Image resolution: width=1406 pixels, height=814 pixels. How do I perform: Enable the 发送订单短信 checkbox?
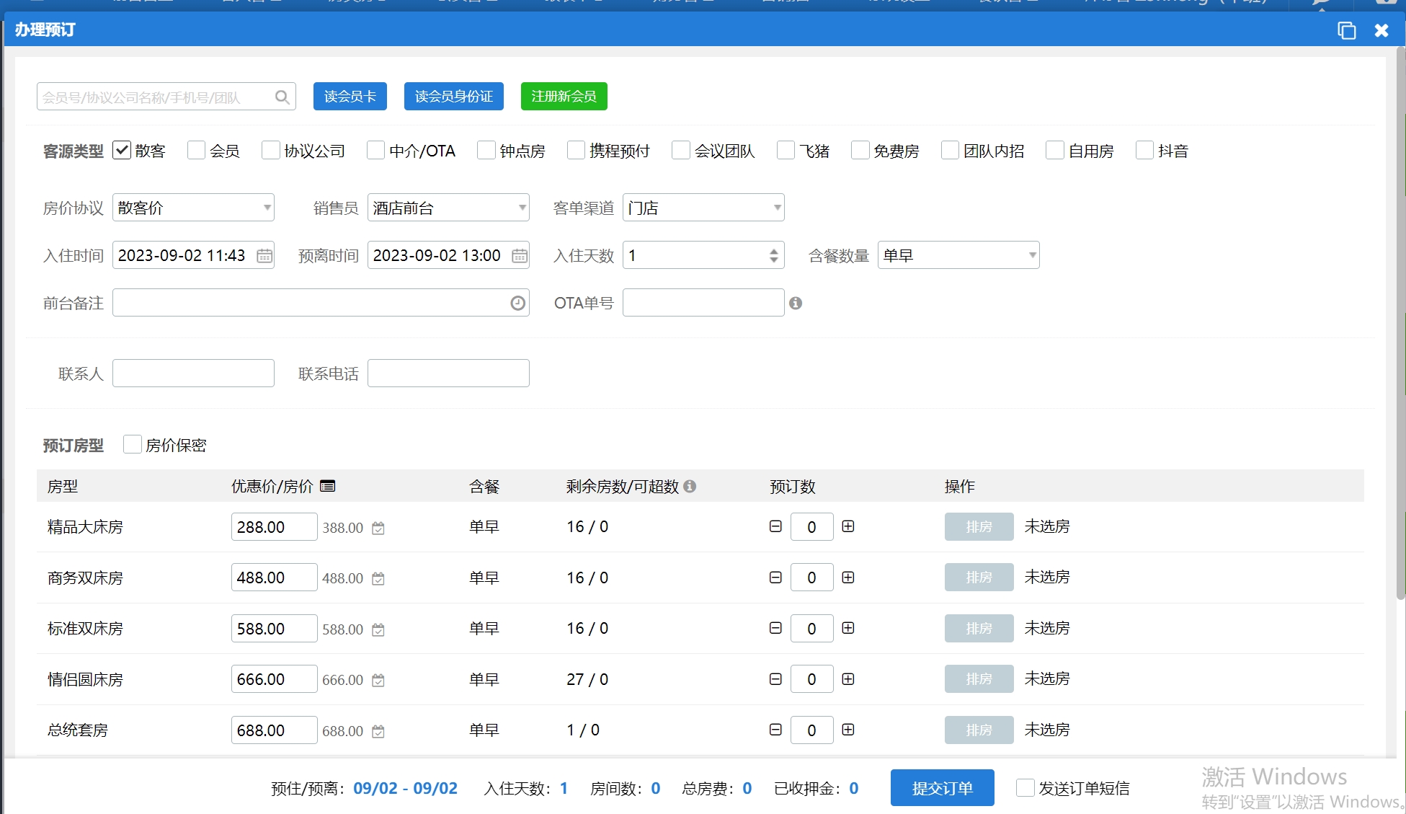tap(1025, 787)
